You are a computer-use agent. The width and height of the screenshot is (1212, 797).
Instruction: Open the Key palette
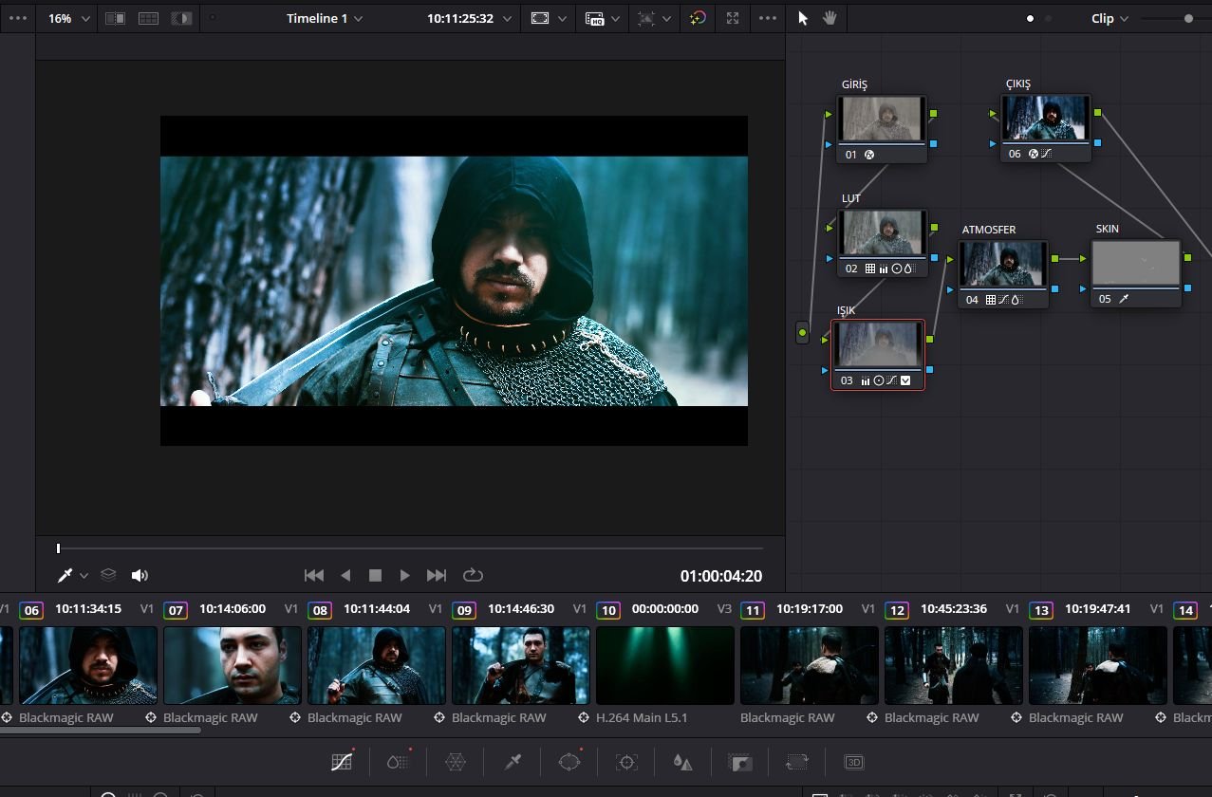tap(739, 762)
